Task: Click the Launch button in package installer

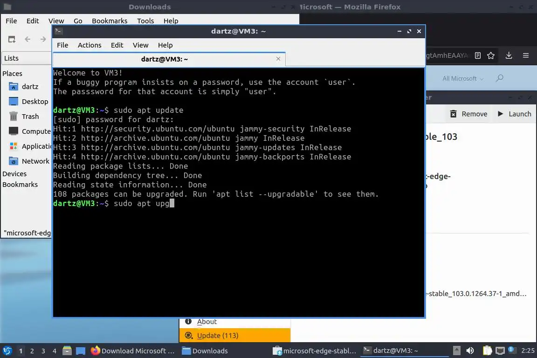Action: (x=514, y=114)
